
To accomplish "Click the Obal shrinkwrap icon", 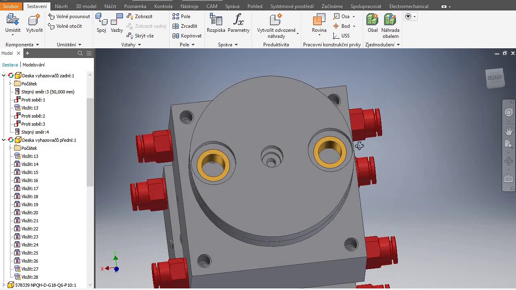I will [x=372, y=20].
